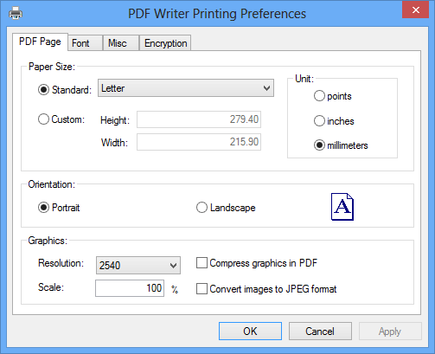The width and height of the screenshot is (435, 354).
Task: Open the Resolution 2540 dropdown
Action: [x=138, y=265]
